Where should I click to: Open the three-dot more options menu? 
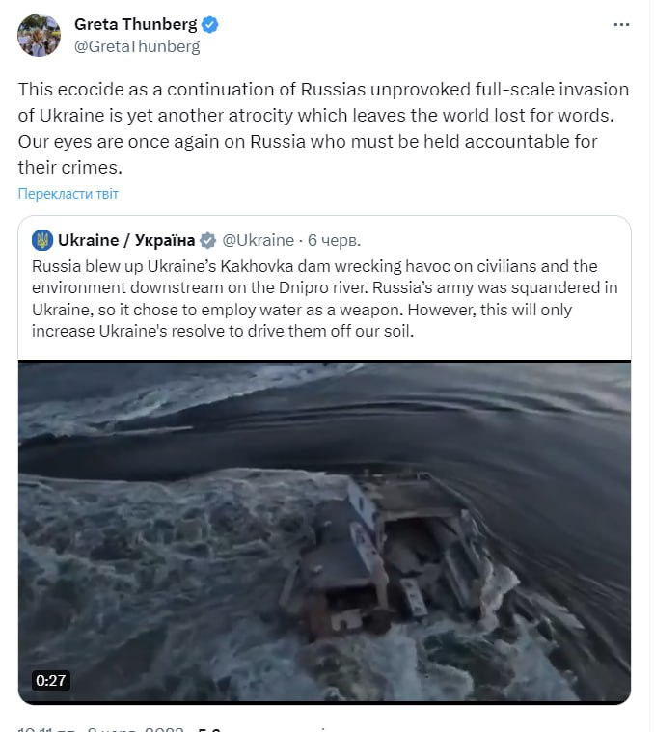[x=621, y=25]
